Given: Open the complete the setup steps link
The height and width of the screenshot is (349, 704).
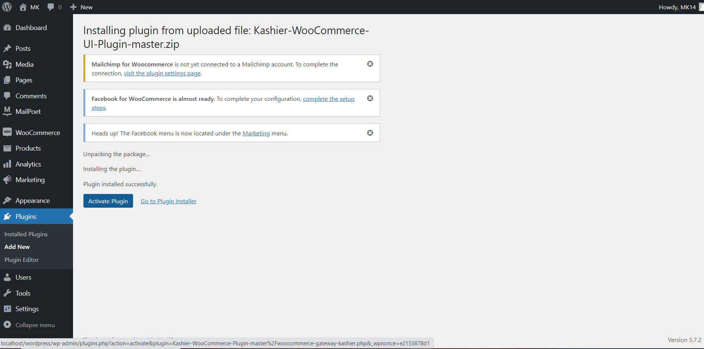Looking at the screenshot, I should coord(328,99).
